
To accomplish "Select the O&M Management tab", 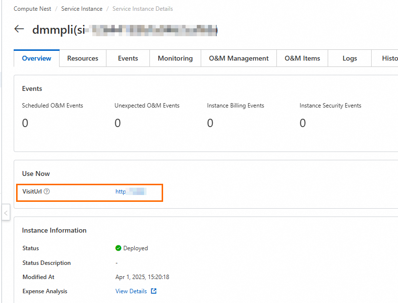I will [239, 58].
